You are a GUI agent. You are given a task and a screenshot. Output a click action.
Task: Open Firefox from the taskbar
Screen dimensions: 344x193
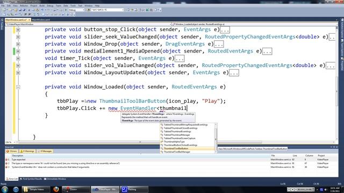pyautogui.click(x=56, y=189)
